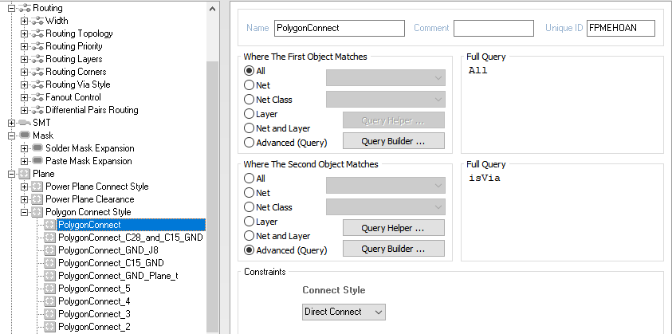
Task: Open Query Builder for first object
Action: pyautogui.click(x=393, y=141)
